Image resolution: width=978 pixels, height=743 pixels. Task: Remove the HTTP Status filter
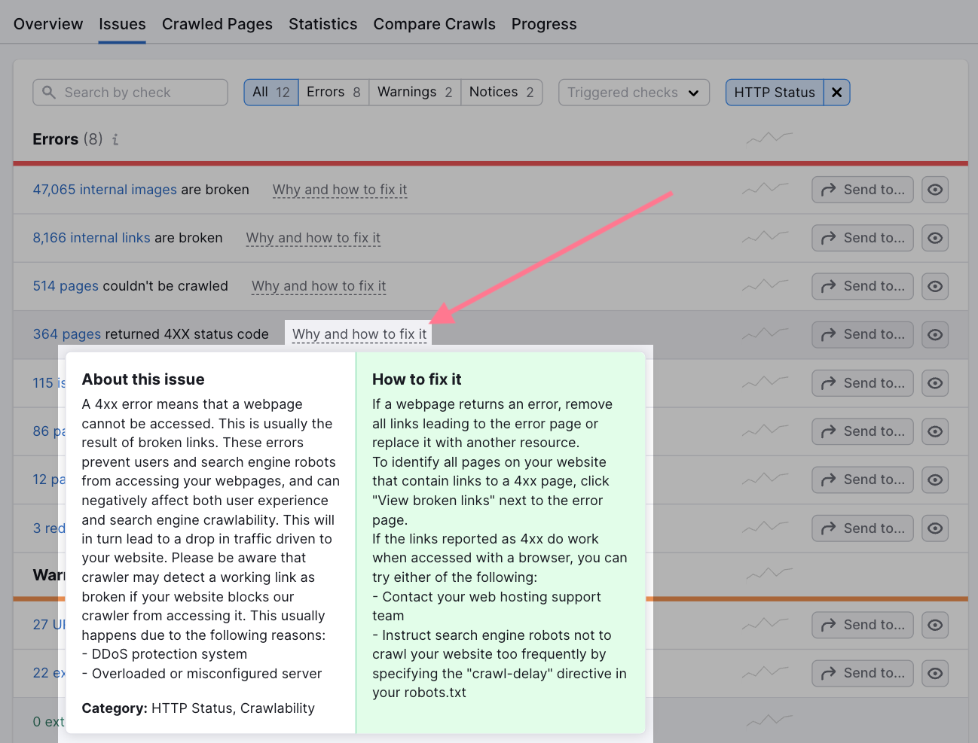[x=837, y=93]
